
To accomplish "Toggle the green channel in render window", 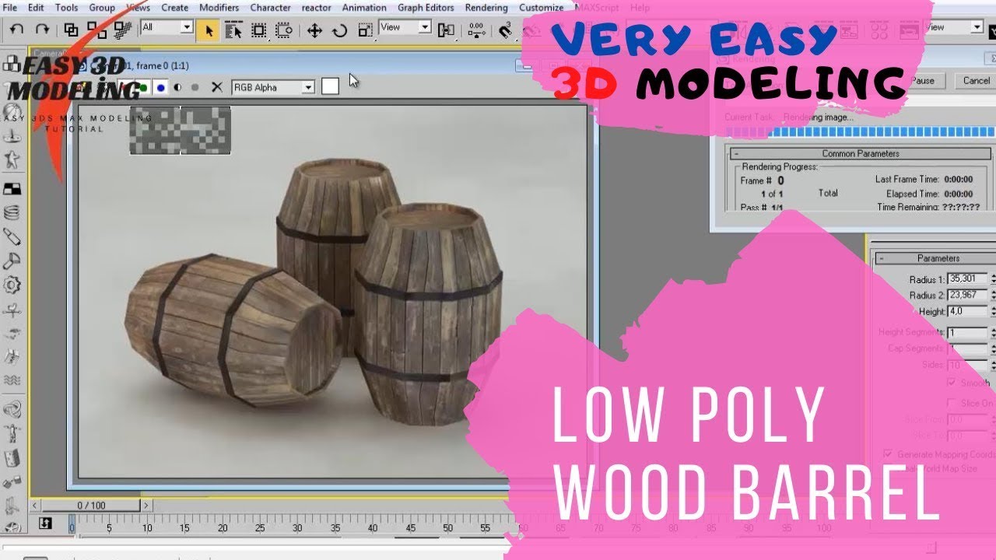I will 144,87.
